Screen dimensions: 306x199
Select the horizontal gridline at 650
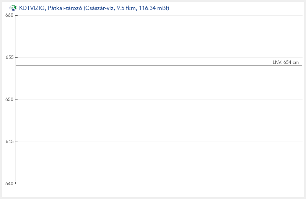153,99
